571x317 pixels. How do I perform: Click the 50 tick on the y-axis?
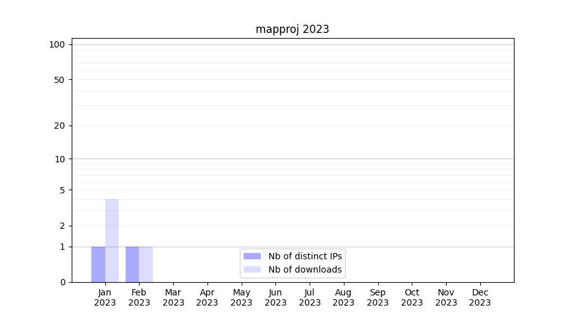60,80
